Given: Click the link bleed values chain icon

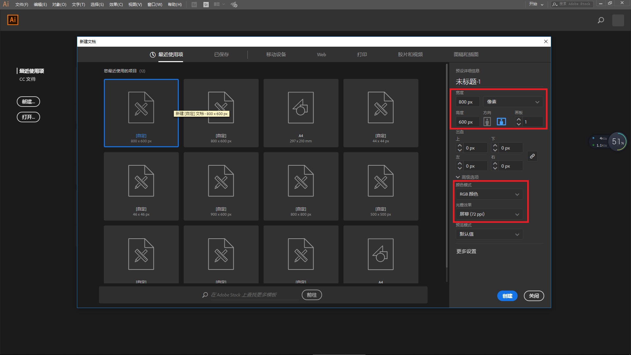Looking at the screenshot, I should [532, 156].
